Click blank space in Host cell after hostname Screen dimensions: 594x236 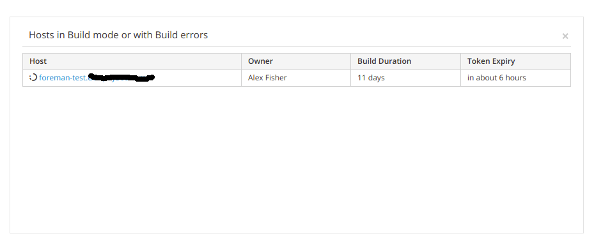(x=197, y=78)
